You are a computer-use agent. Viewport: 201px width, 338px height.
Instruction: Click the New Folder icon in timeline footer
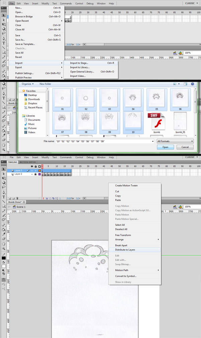pyautogui.click(x=13, y=198)
